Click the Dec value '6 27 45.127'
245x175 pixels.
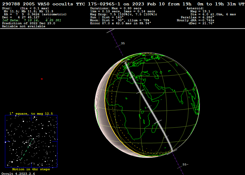(x=29, y=17)
